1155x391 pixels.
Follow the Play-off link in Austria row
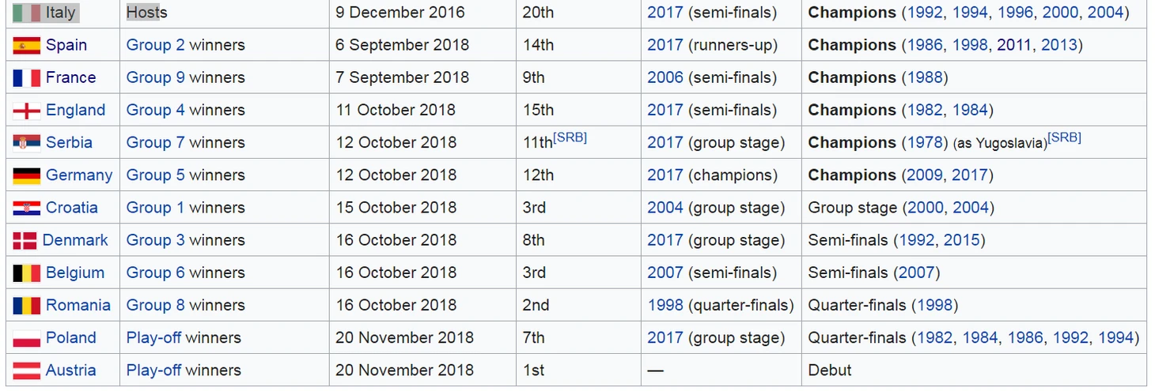click(153, 370)
